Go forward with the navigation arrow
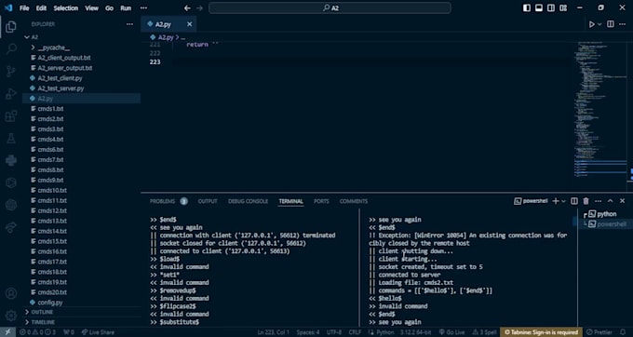Viewport: 633px width, 337px height. [199, 8]
